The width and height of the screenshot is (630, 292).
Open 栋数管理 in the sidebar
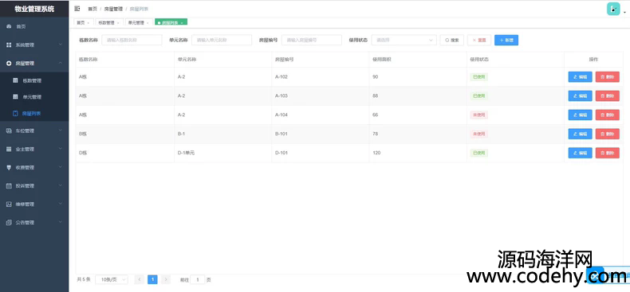point(34,80)
